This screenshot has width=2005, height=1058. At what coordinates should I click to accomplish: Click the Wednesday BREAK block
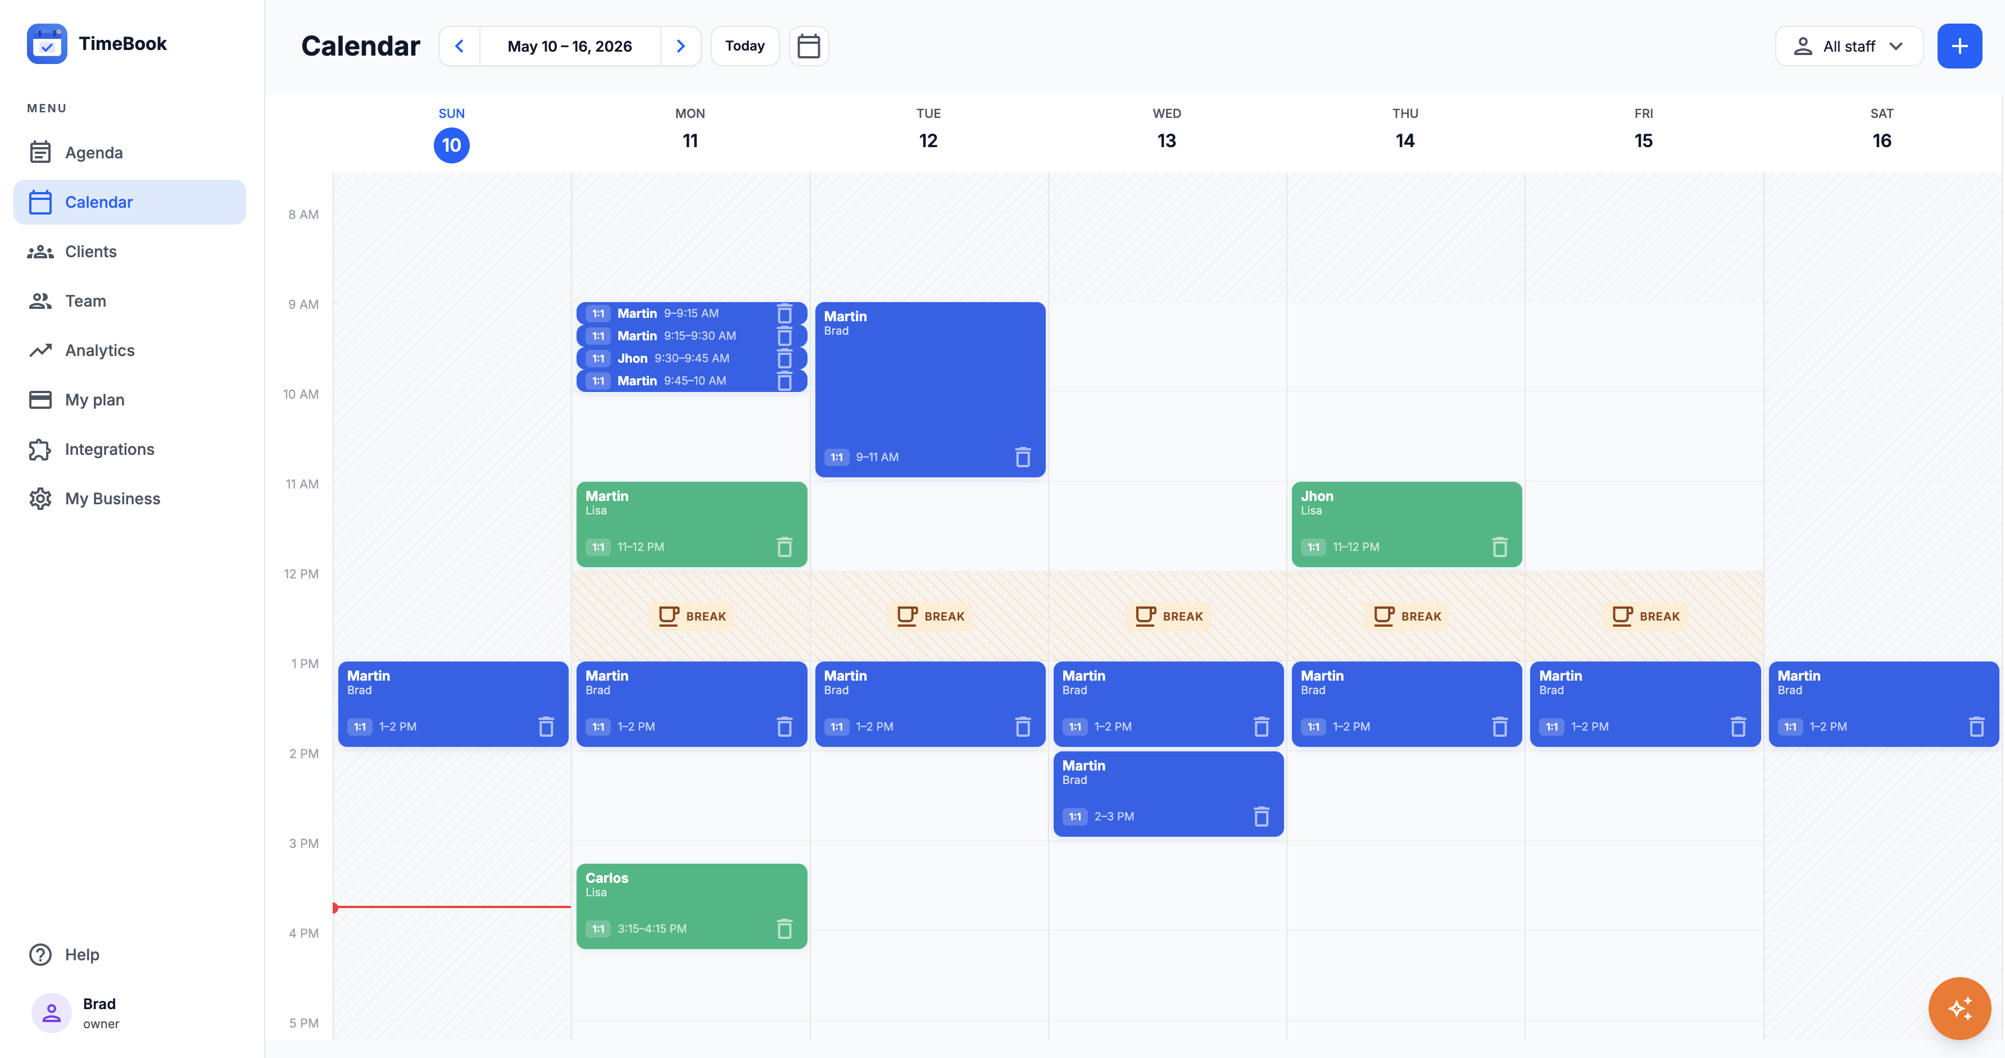[1168, 616]
